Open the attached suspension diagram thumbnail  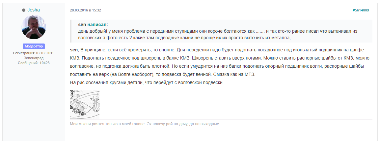click(85, 104)
